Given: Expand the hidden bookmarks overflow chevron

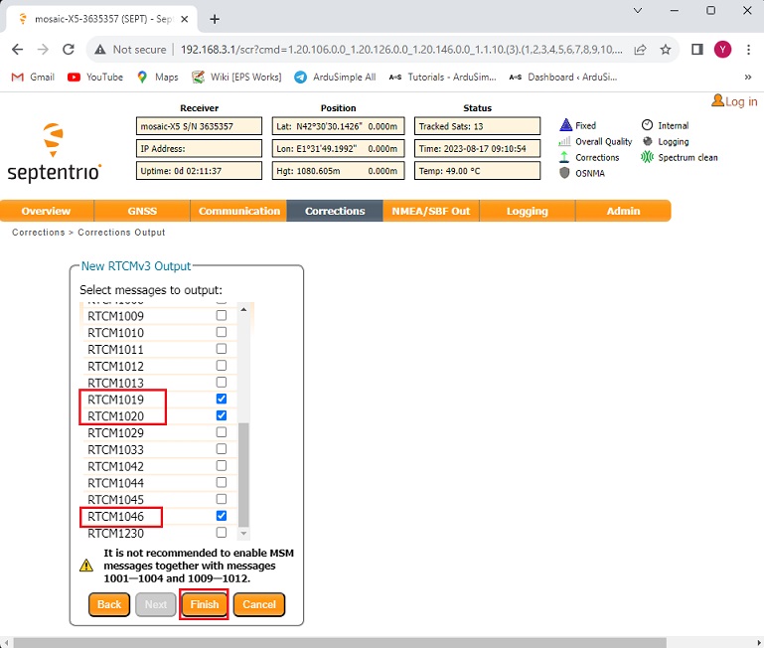Looking at the screenshot, I should click(x=747, y=77).
